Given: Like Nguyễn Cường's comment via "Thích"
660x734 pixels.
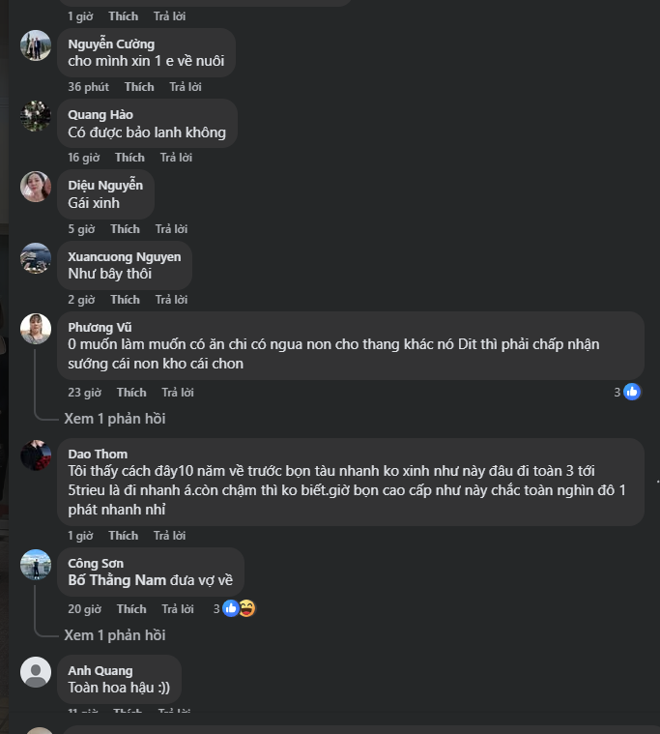Looking at the screenshot, I should pyautogui.click(x=139, y=87).
